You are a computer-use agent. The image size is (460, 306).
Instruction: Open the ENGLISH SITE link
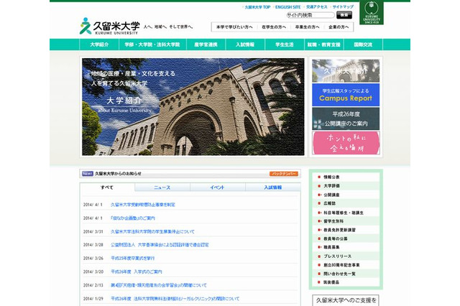pos(287,7)
